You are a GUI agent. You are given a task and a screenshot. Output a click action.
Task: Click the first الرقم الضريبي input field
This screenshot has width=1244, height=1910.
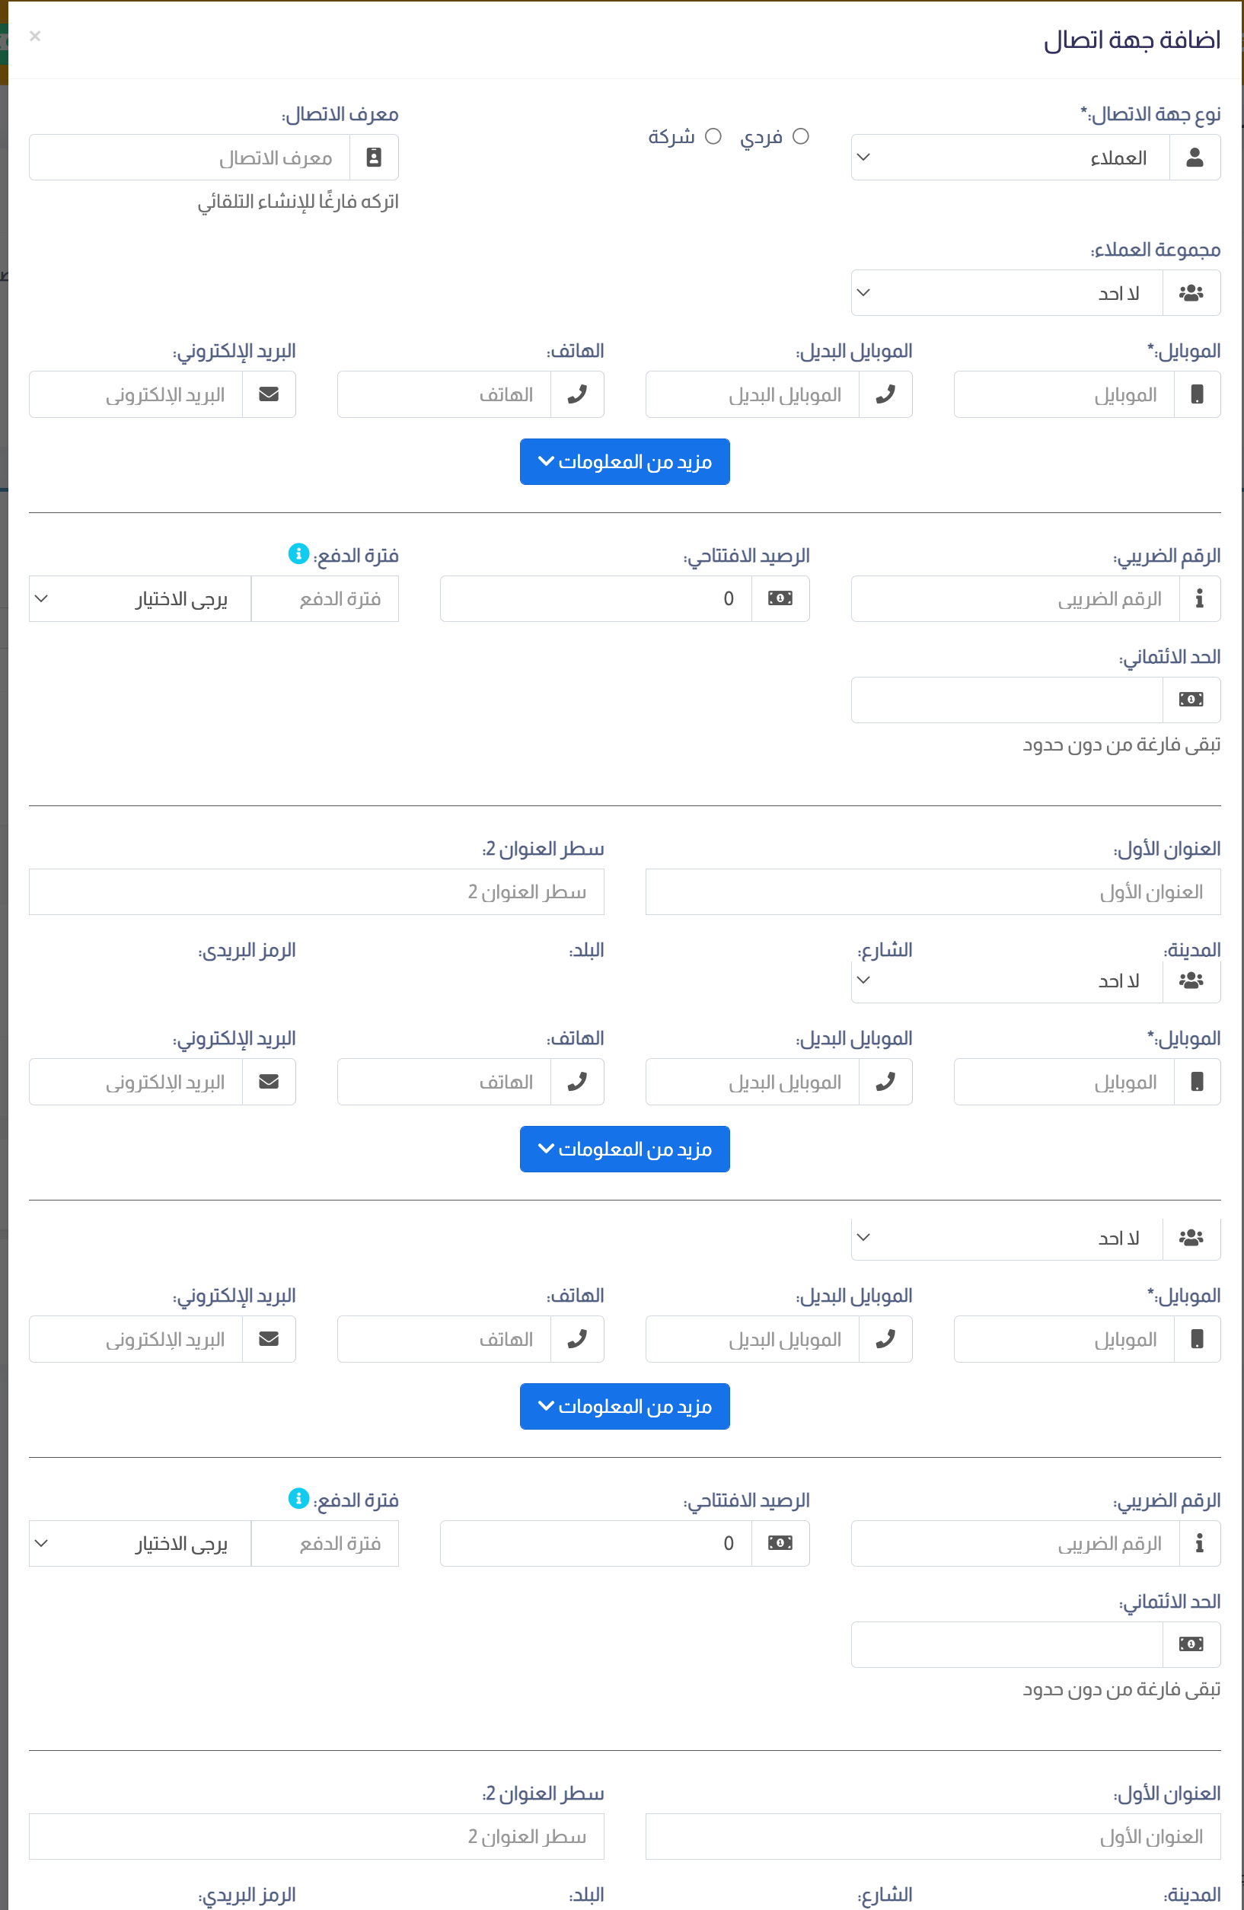click(1016, 598)
